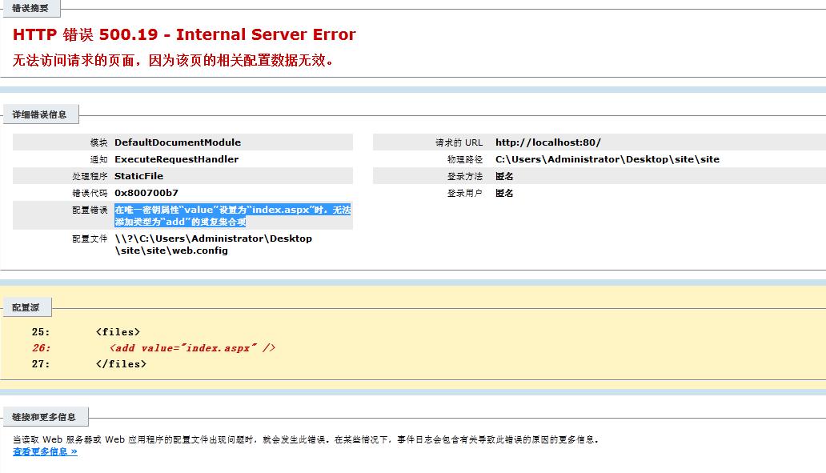Open the 查看更多信息 link
Viewport: 826px width, 473px height.
point(45,451)
